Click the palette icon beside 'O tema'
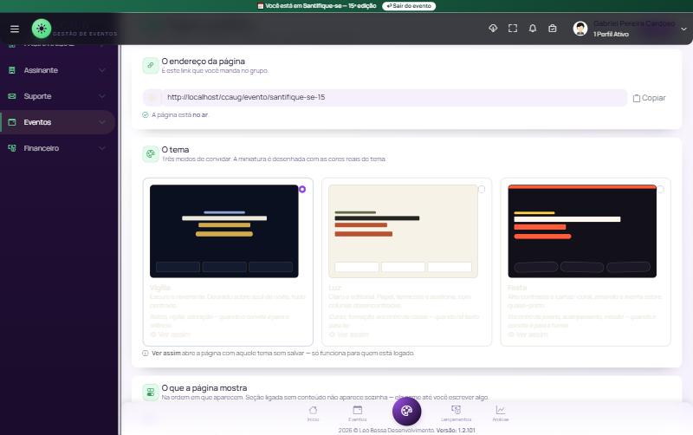The height and width of the screenshot is (435, 693). (x=150, y=154)
